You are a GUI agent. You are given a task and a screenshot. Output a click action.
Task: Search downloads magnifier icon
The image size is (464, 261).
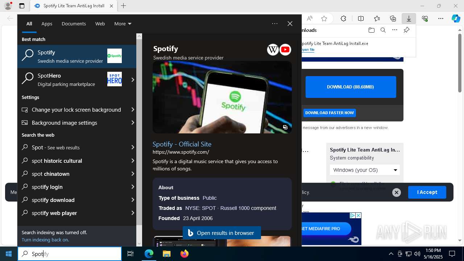(383, 30)
